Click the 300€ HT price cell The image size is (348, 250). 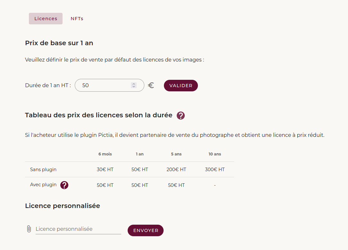(x=215, y=170)
